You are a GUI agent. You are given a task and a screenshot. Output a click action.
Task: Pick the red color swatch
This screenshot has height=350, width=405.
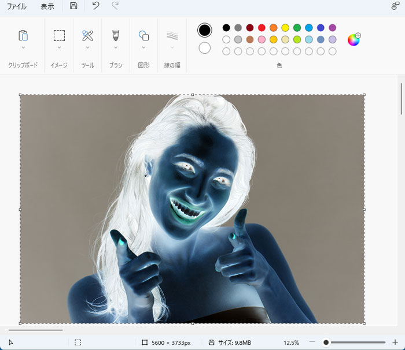pos(262,28)
